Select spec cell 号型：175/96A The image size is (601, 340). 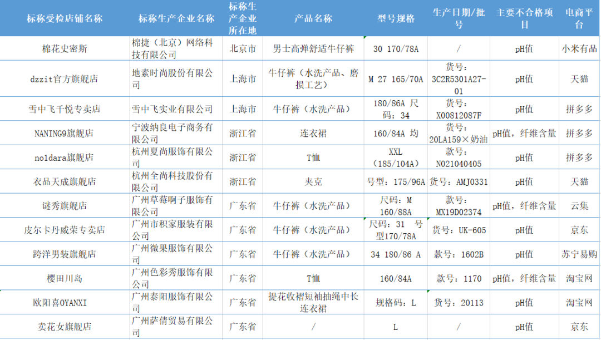click(396, 182)
